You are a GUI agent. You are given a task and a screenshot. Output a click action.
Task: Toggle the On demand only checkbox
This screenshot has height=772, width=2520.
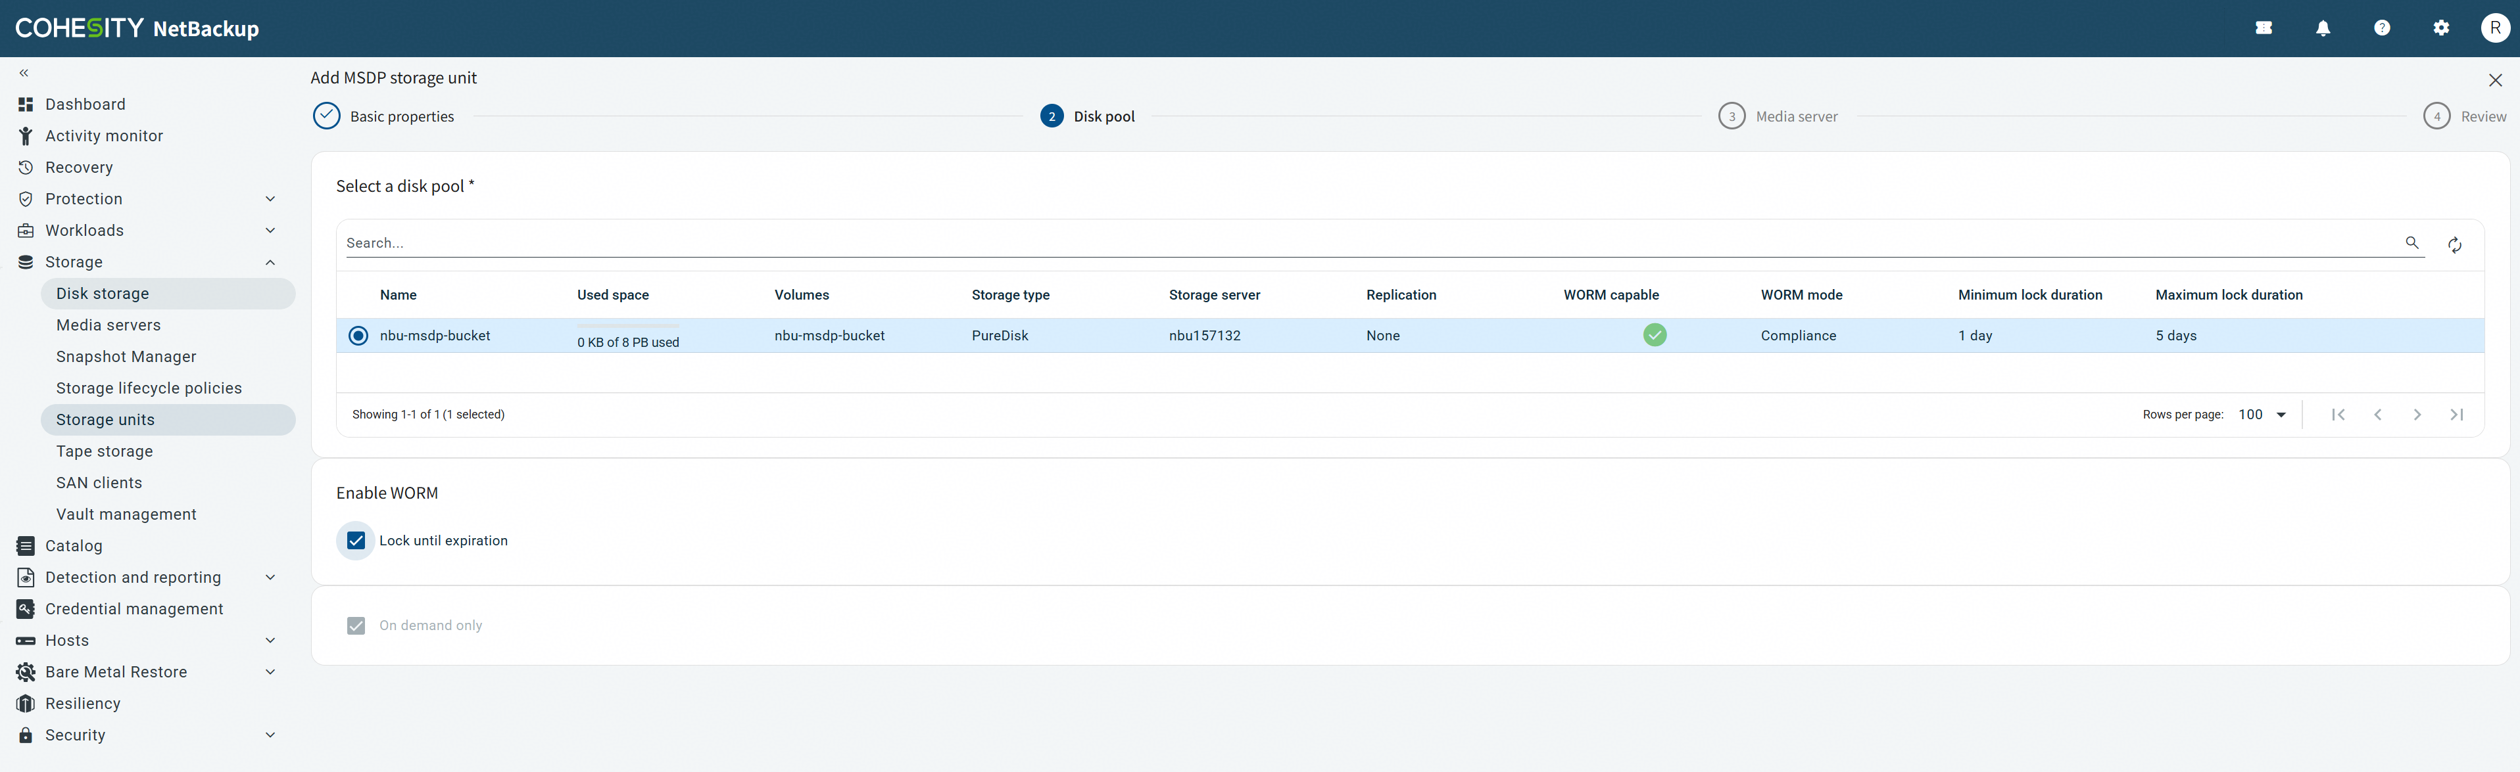[356, 625]
